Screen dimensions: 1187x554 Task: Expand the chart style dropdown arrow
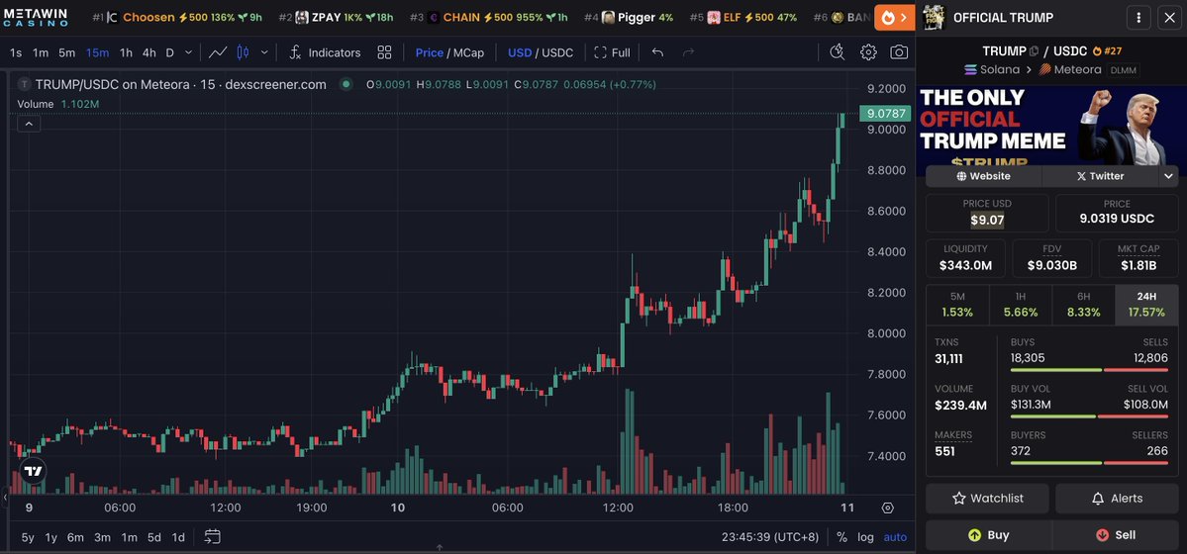264,52
